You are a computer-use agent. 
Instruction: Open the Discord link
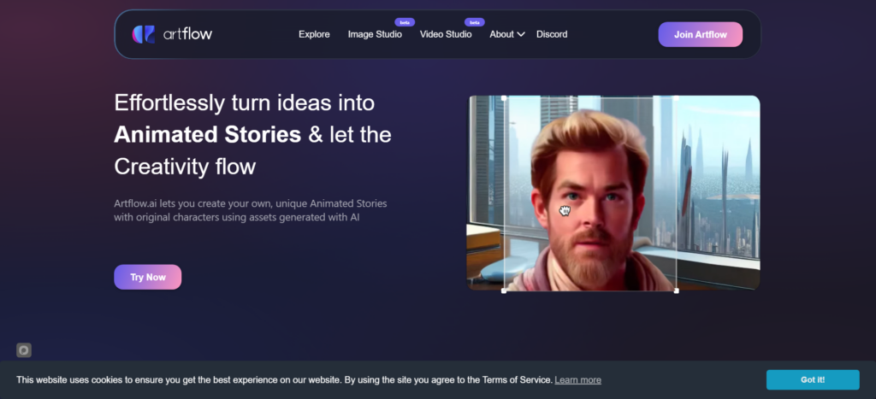pyautogui.click(x=552, y=34)
